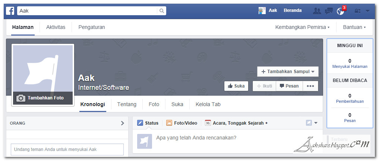Click the composer flag avatar thumbnail

point(145,141)
